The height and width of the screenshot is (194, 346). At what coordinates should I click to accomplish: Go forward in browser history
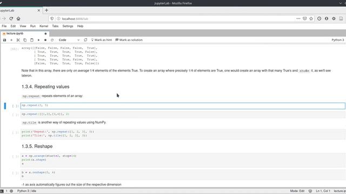click(x=4, y=19)
